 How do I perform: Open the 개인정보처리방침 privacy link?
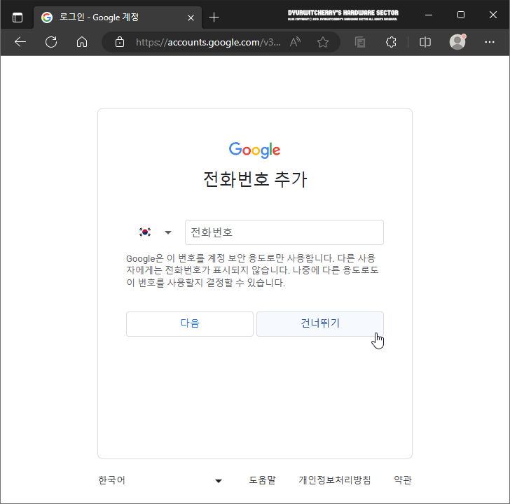pyautogui.click(x=335, y=480)
